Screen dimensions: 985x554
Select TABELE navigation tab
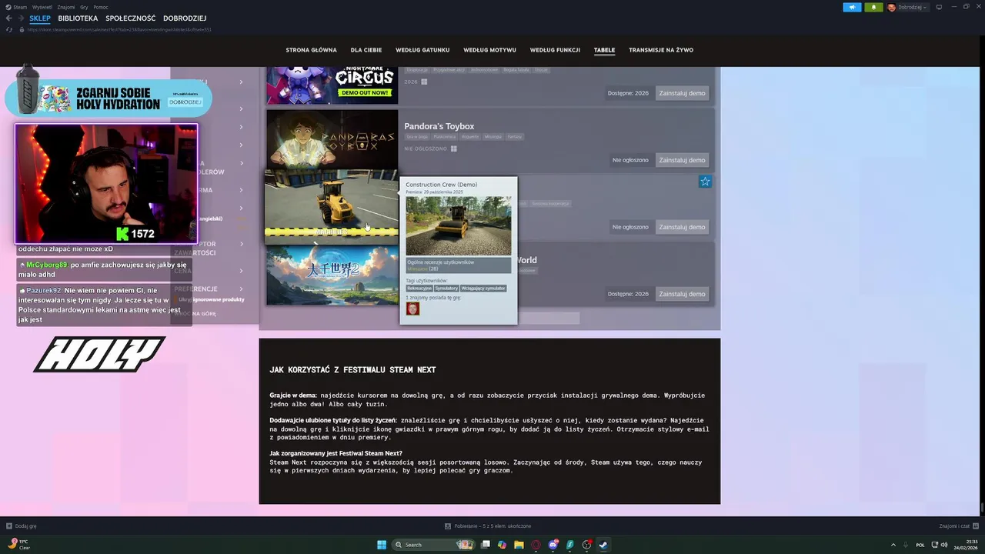pyautogui.click(x=604, y=50)
